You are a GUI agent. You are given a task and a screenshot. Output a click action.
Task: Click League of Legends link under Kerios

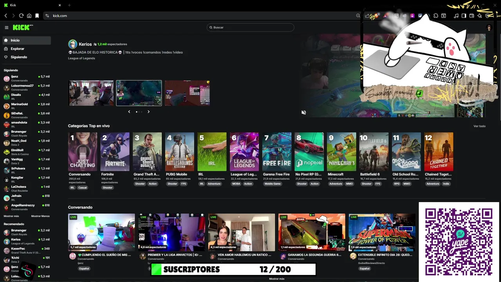pyautogui.click(x=81, y=58)
